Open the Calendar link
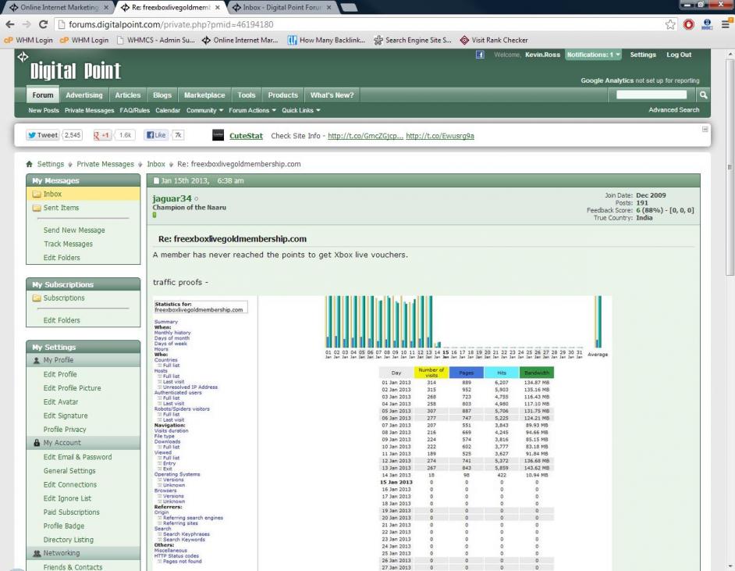Screen dimensions: 735x571 [168, 110]
